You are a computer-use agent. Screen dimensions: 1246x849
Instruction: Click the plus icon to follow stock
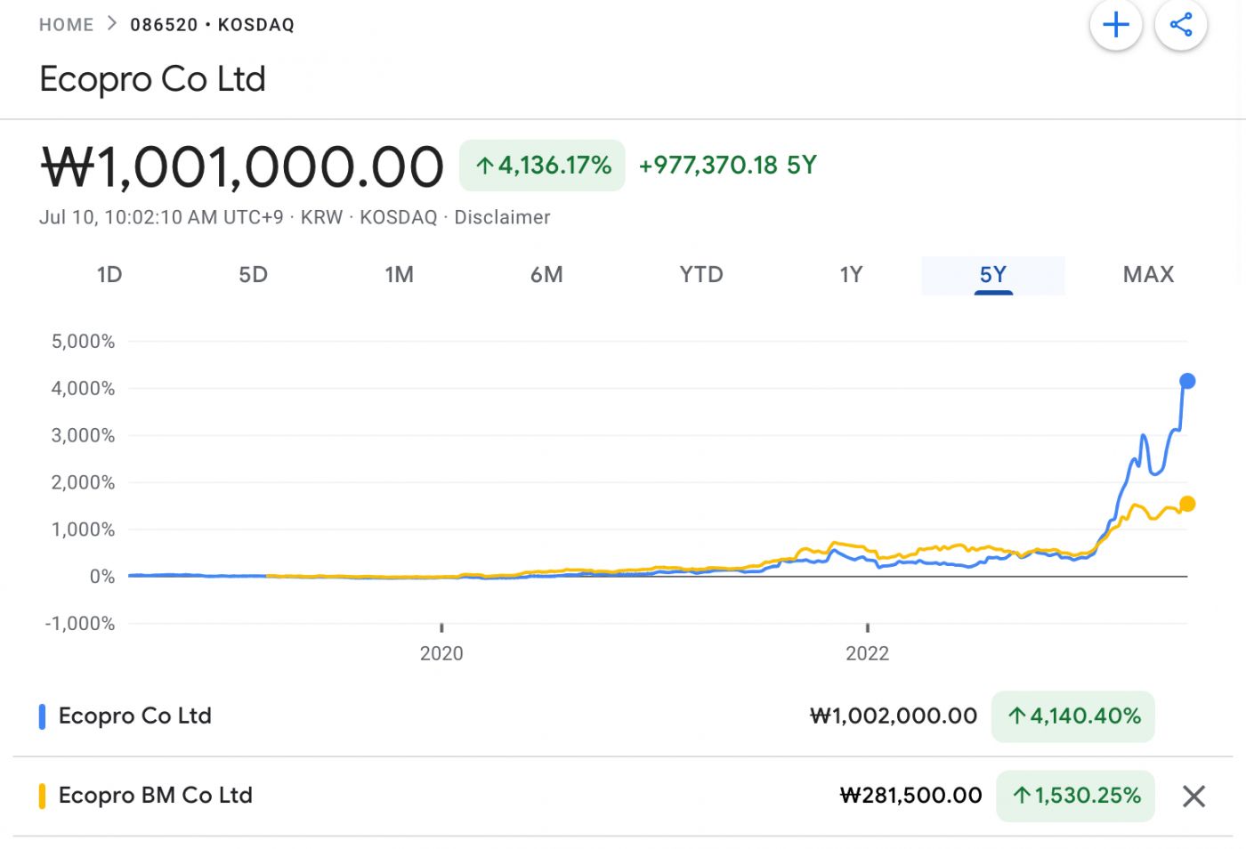pyautogui.click(x=1115, y=25)
